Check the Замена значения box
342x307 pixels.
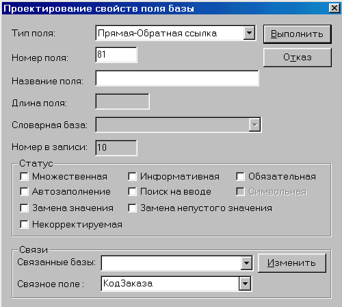(24, 208)
